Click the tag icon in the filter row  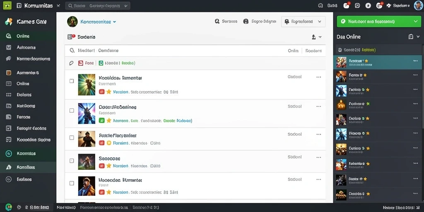[71, 63]
